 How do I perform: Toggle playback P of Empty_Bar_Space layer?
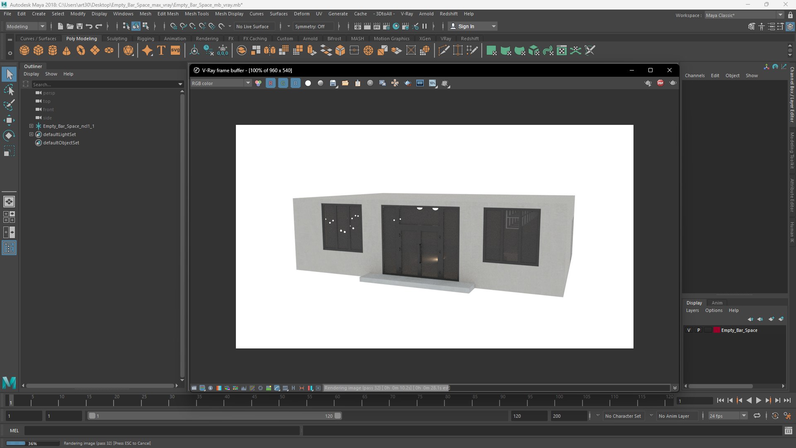click(x=699, y=330)
